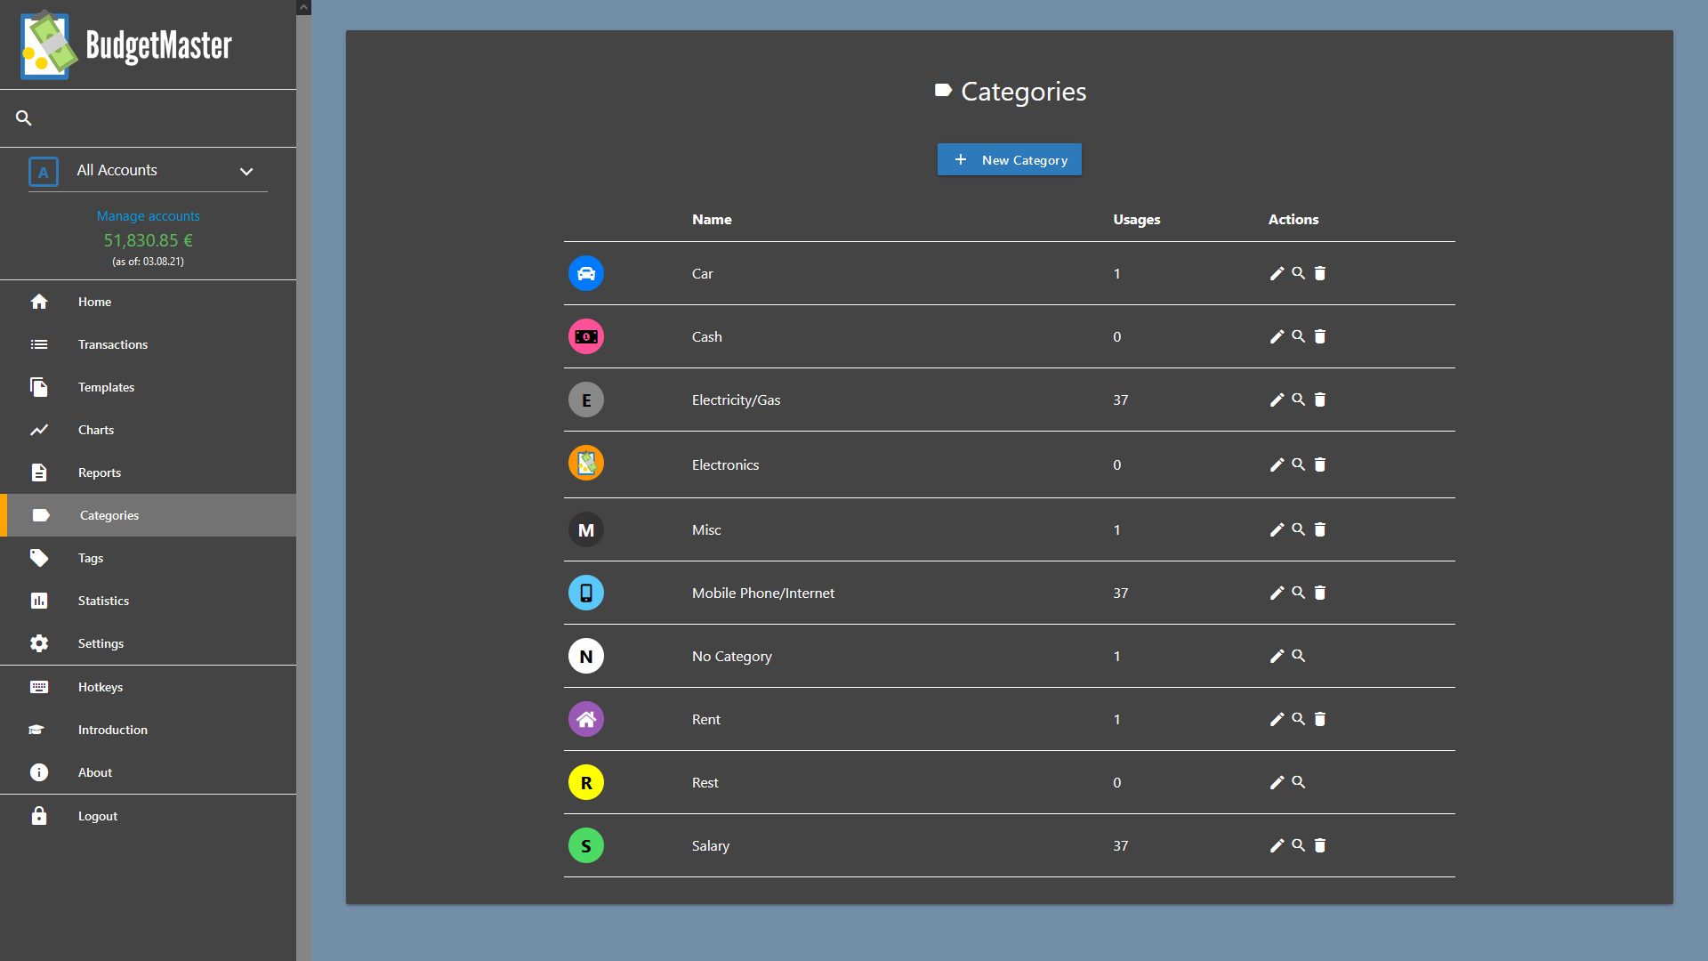Open Manage accounts link
The image size is (1708, 961).
[x=148, y=216]
